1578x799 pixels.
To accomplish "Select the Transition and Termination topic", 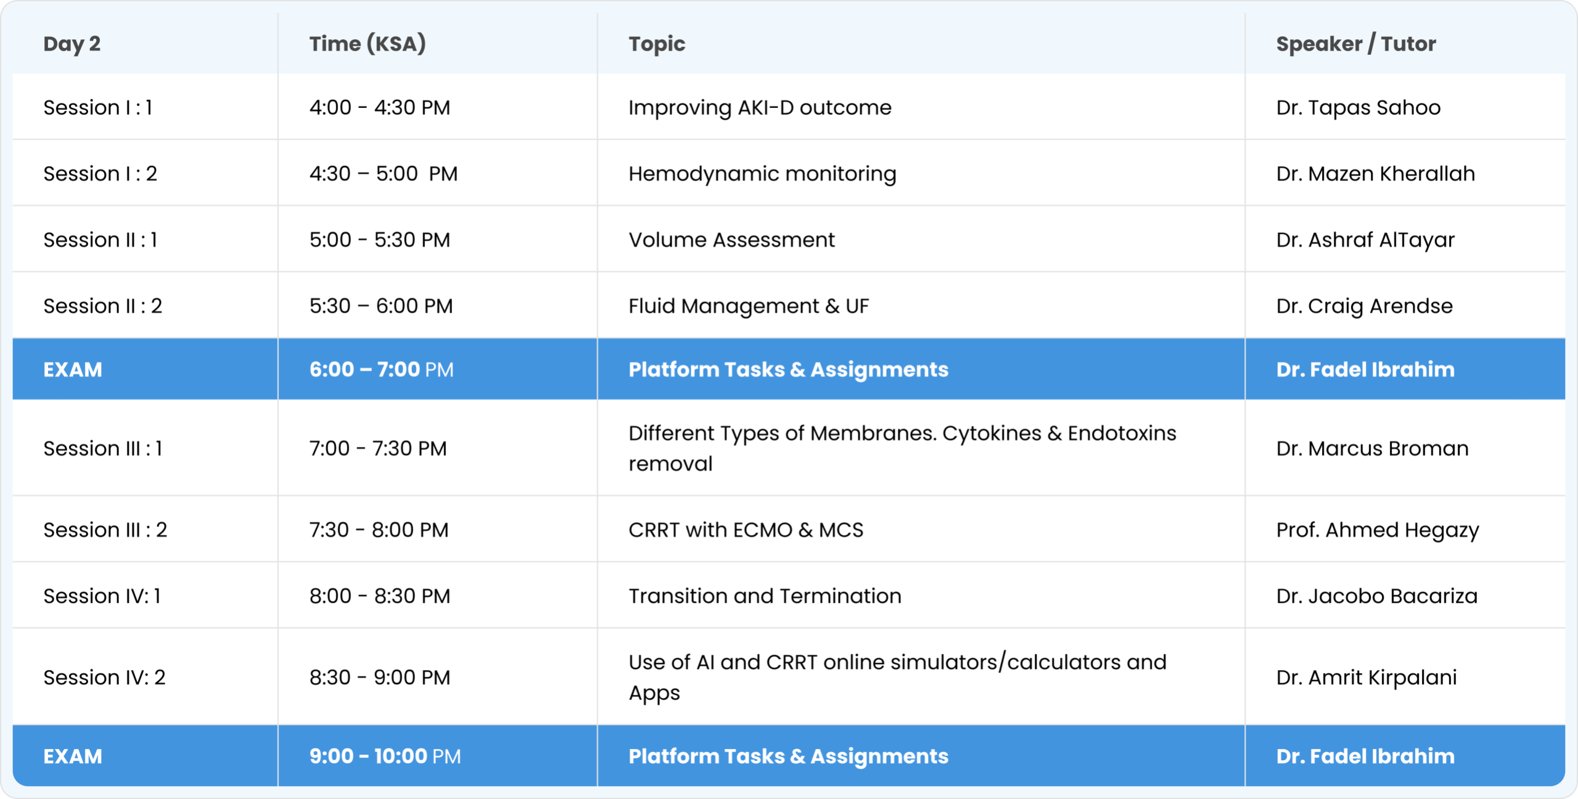I will [765, 596].
